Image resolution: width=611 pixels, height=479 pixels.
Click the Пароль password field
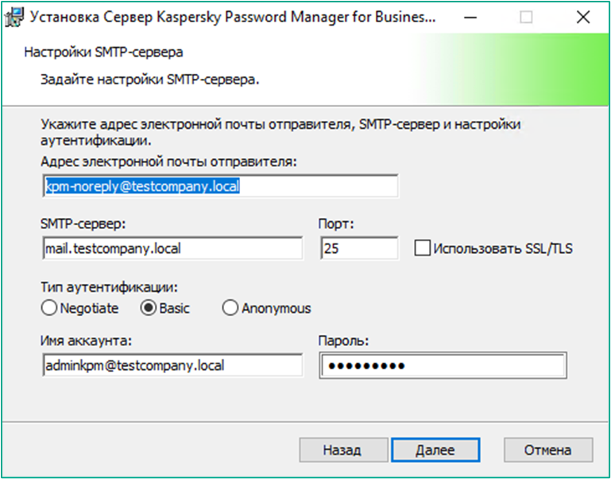coord(443,365)
